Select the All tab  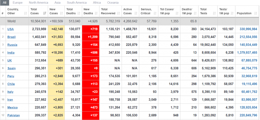[x=5, y=3]
